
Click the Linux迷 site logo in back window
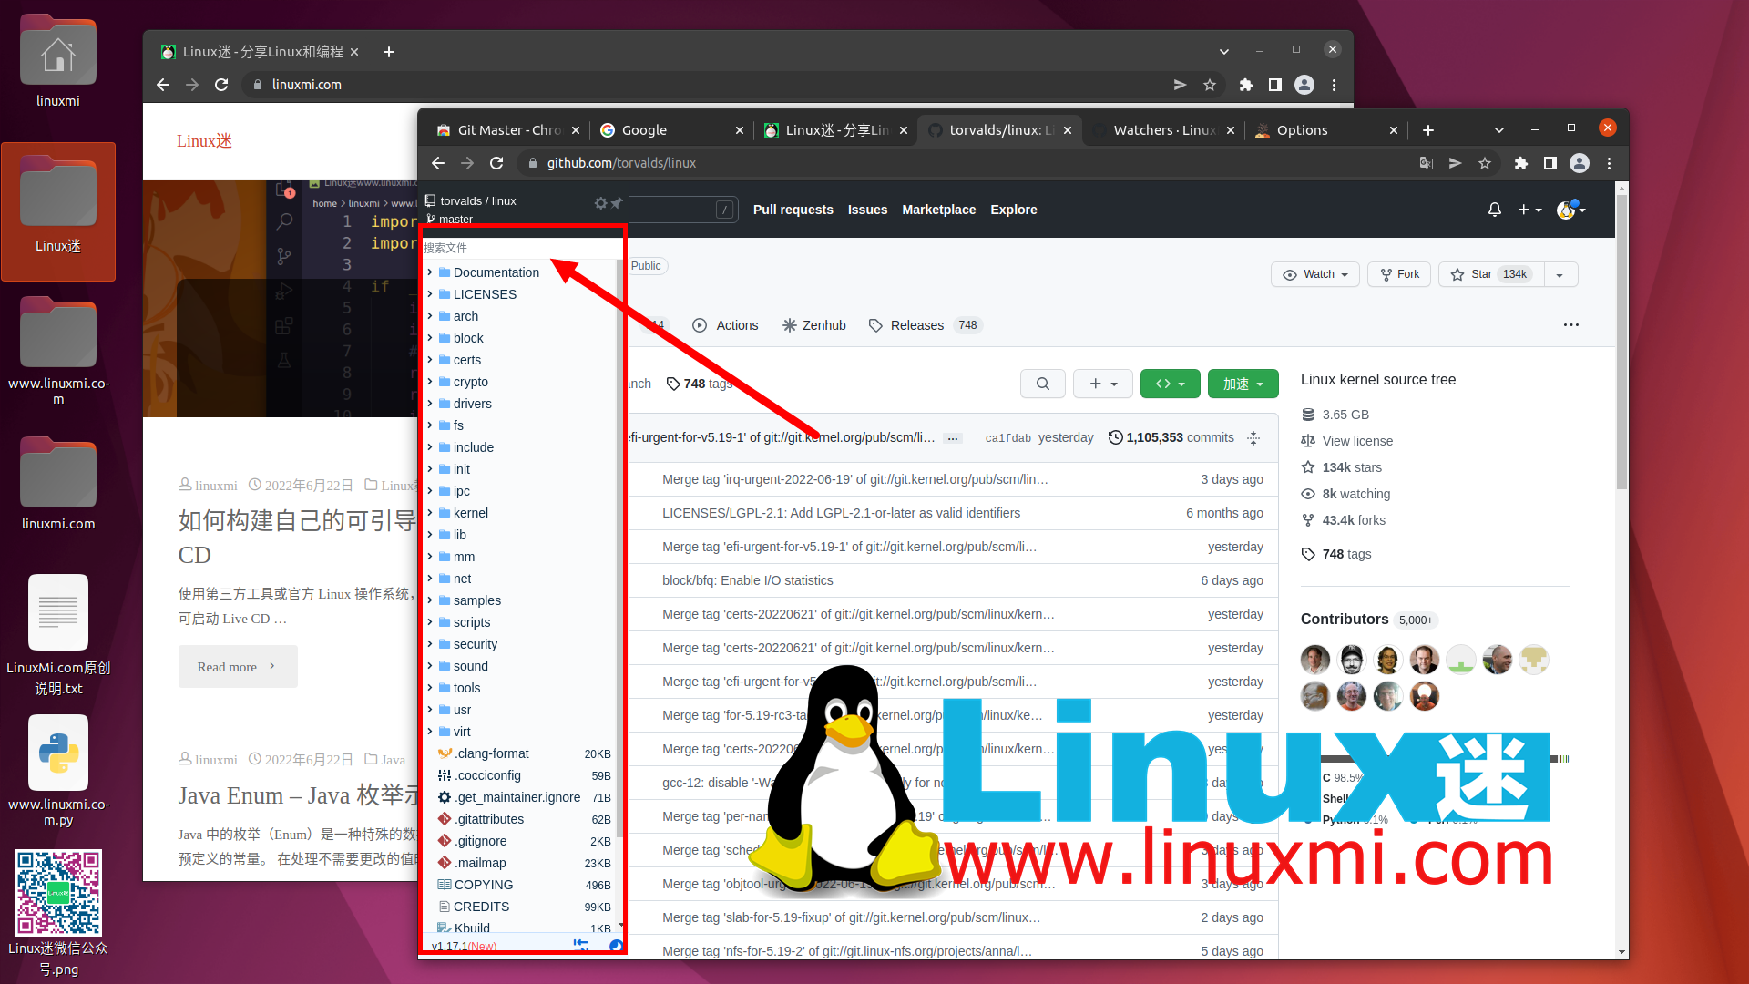204,141
